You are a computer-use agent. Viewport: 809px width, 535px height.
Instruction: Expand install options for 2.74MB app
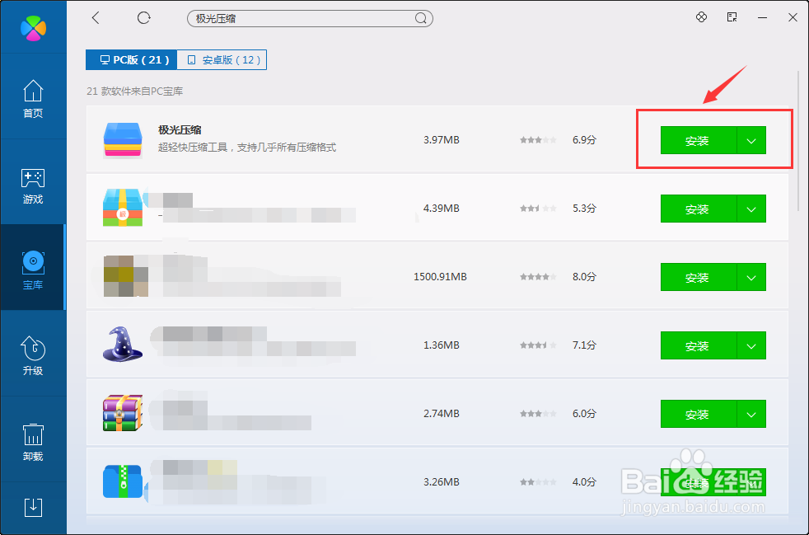pyautogui.click(x=751, y=414)
